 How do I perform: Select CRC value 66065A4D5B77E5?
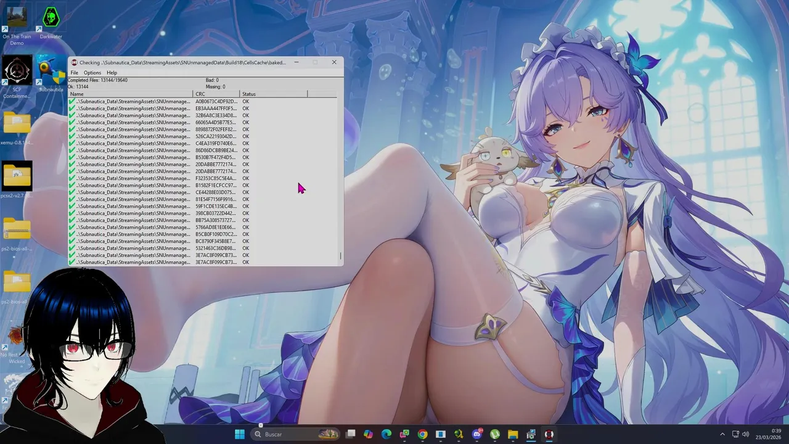pyautogui.click(x=216, y=122)
